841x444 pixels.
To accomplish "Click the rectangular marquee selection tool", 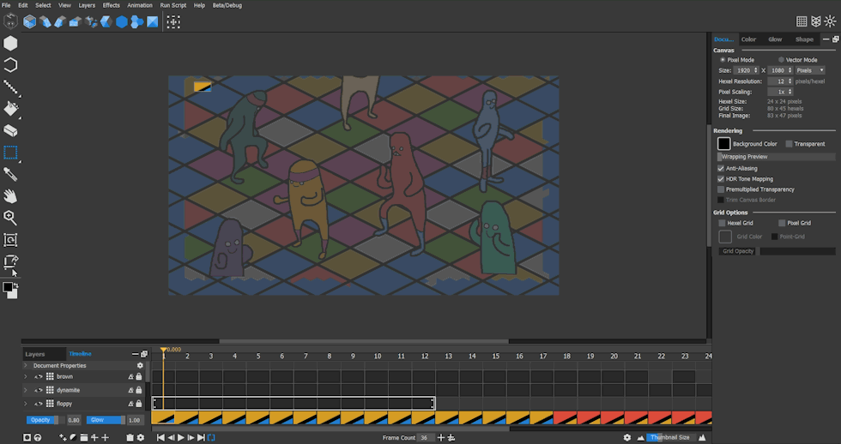I will tap(10, 153).
